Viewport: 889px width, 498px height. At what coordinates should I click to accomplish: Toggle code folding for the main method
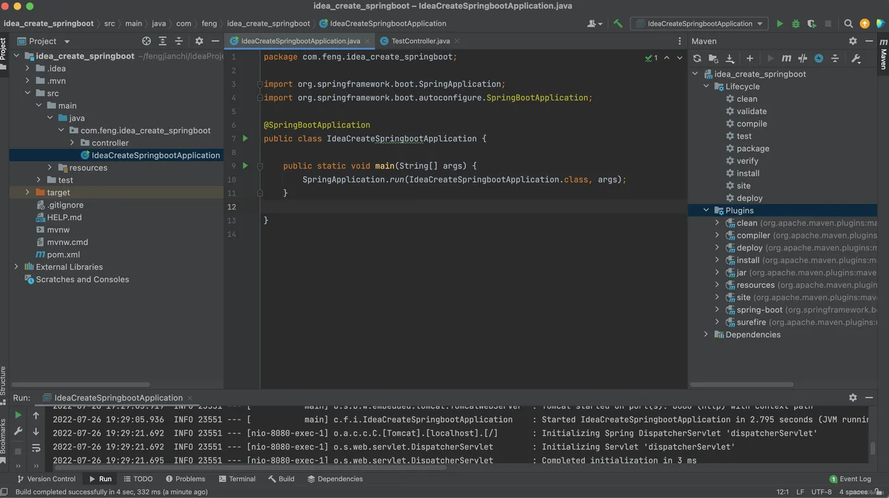tap(260, 166)
